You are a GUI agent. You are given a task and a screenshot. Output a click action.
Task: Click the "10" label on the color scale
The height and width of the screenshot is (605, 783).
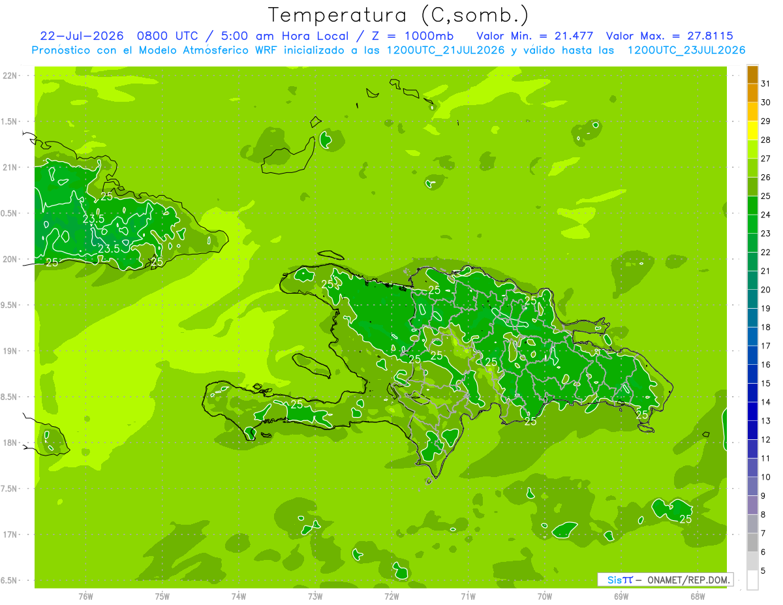[x=765, y=477]
